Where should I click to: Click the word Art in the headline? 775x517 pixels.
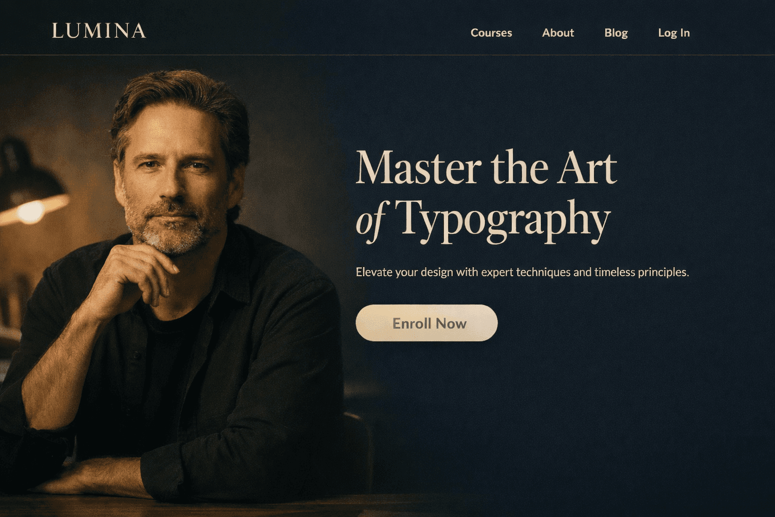click(586, 167)
